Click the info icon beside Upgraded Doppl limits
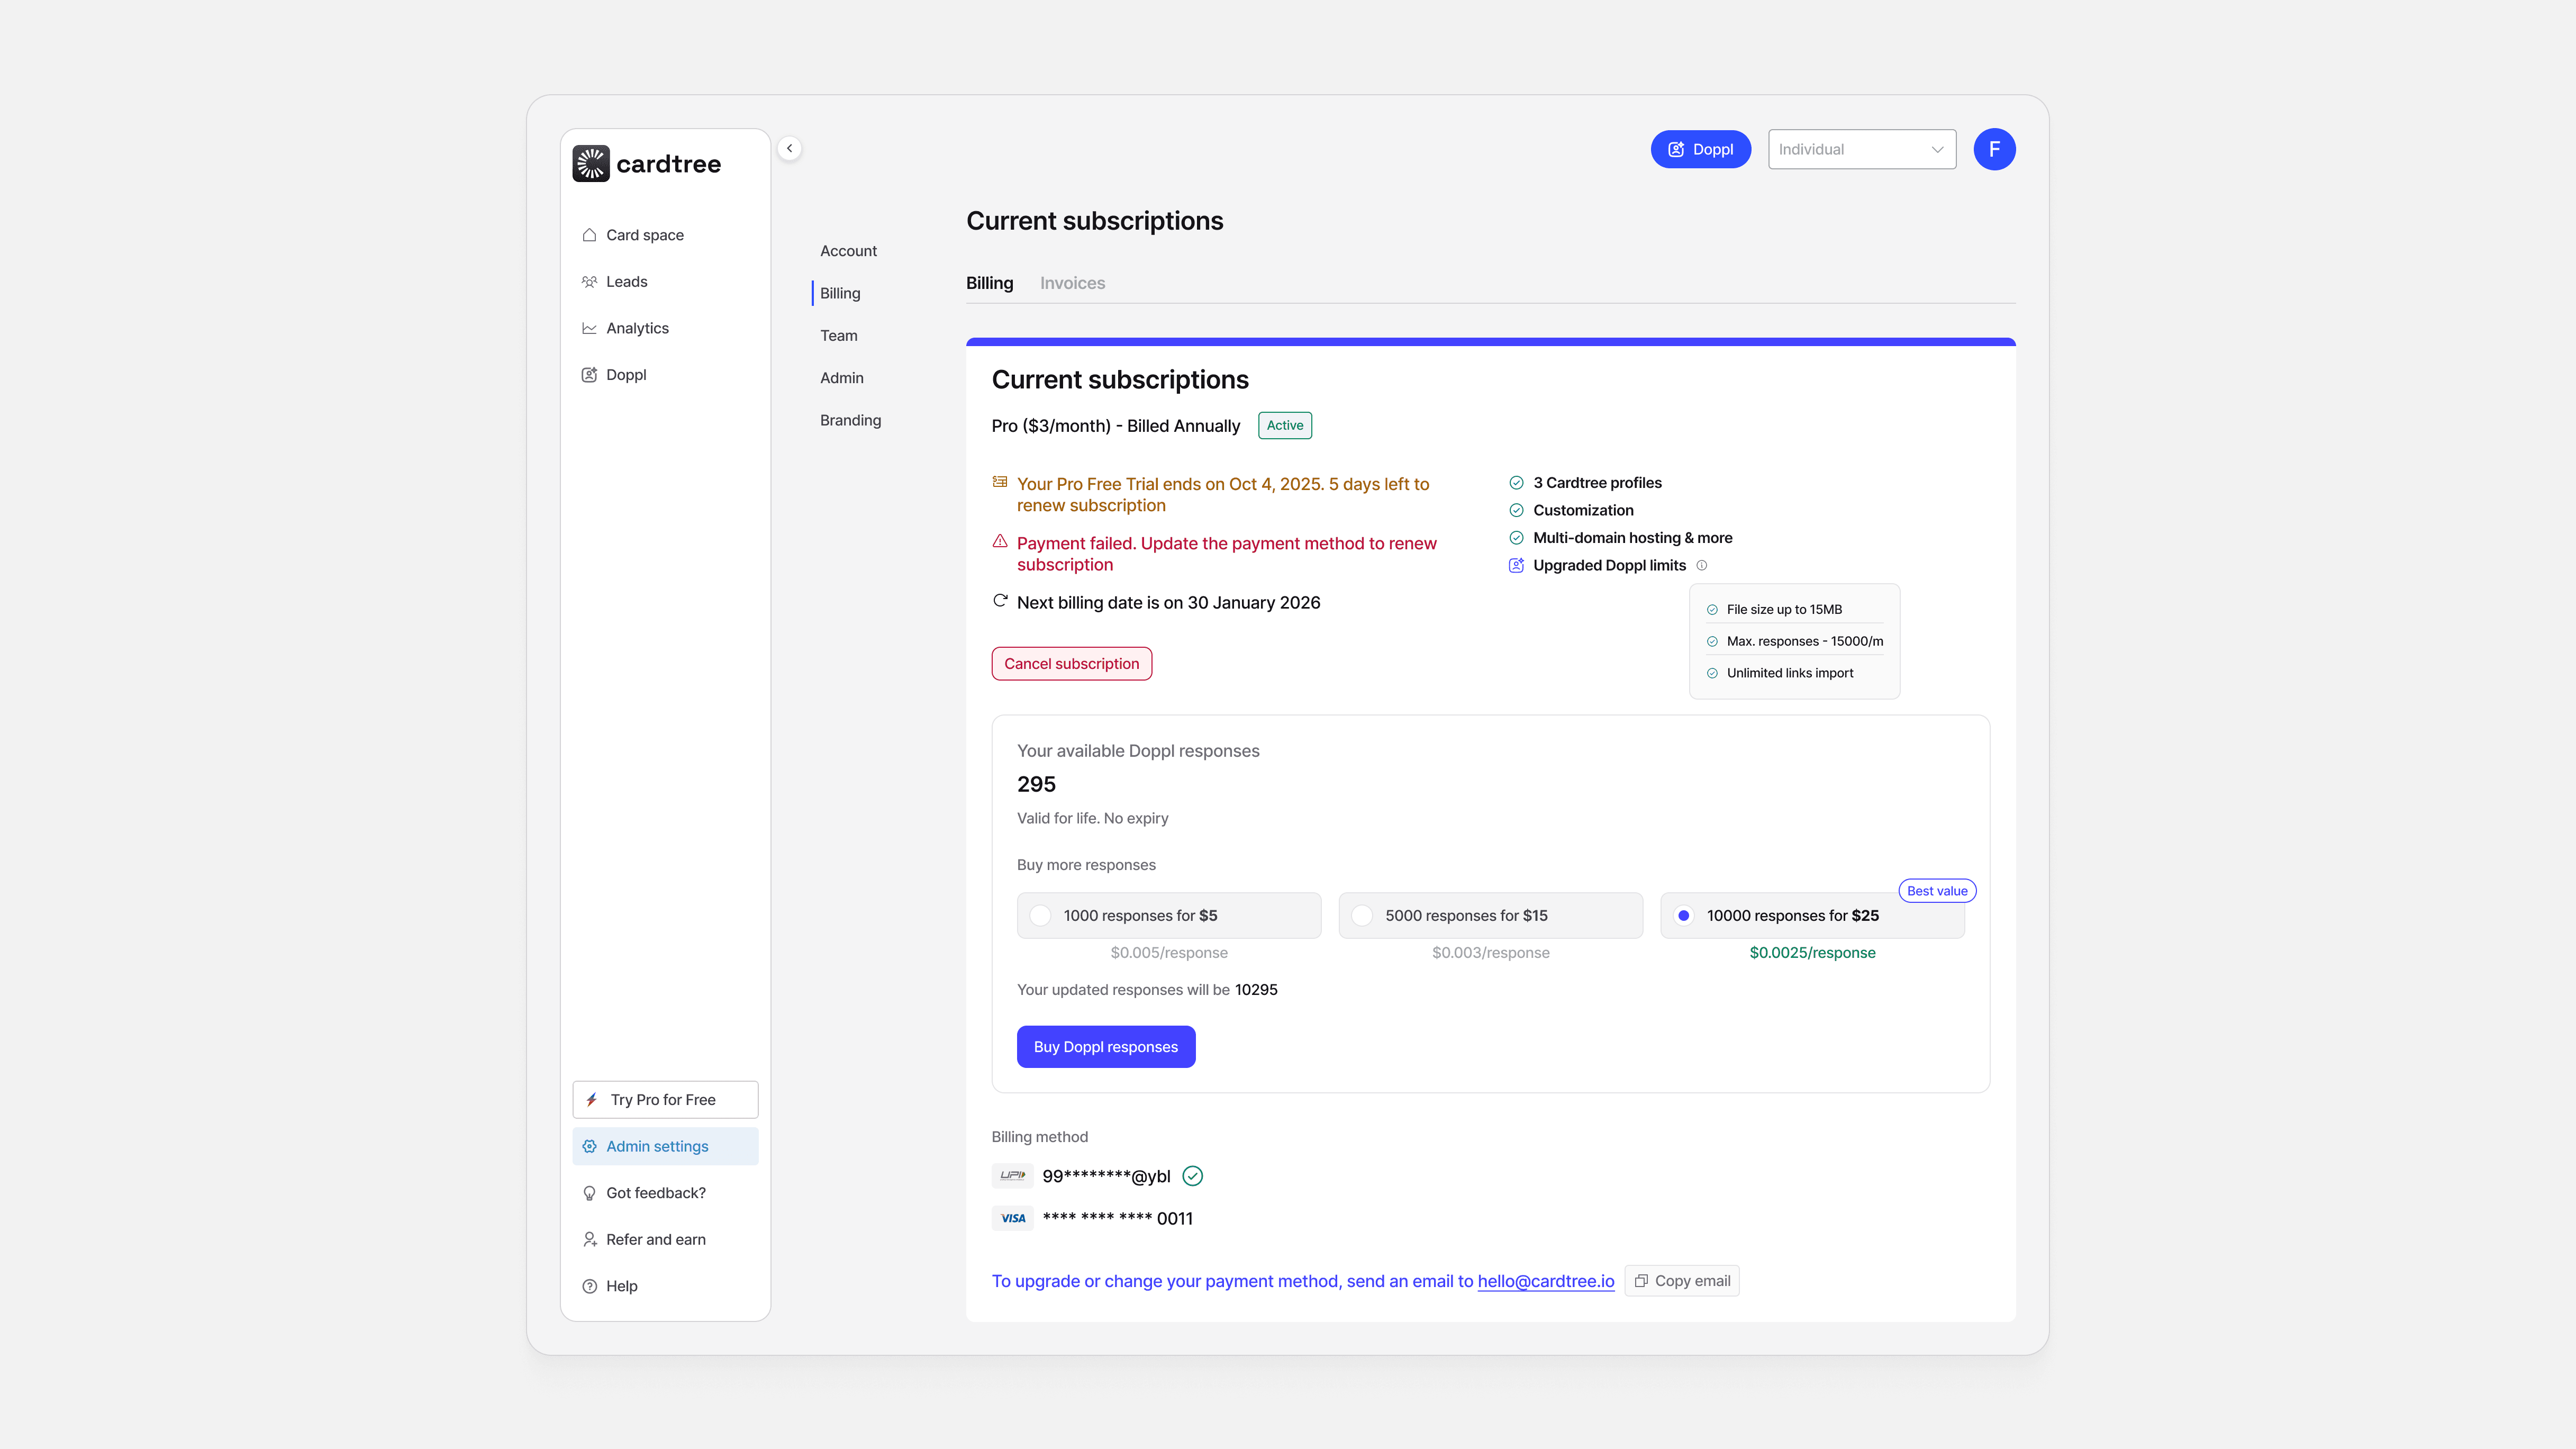 [1702, 565]
